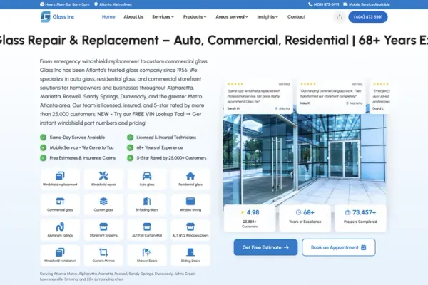Click 5-Star Rated by 25,000+ Customers item
428x285 pixels.
pyautogui.click(x=167, y=158)
